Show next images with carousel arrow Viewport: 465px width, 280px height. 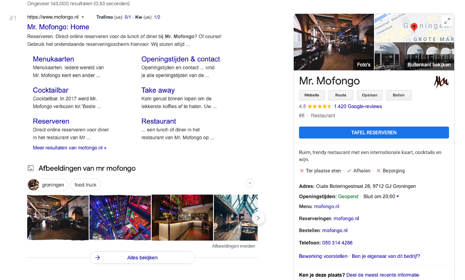tap(258, 218)
